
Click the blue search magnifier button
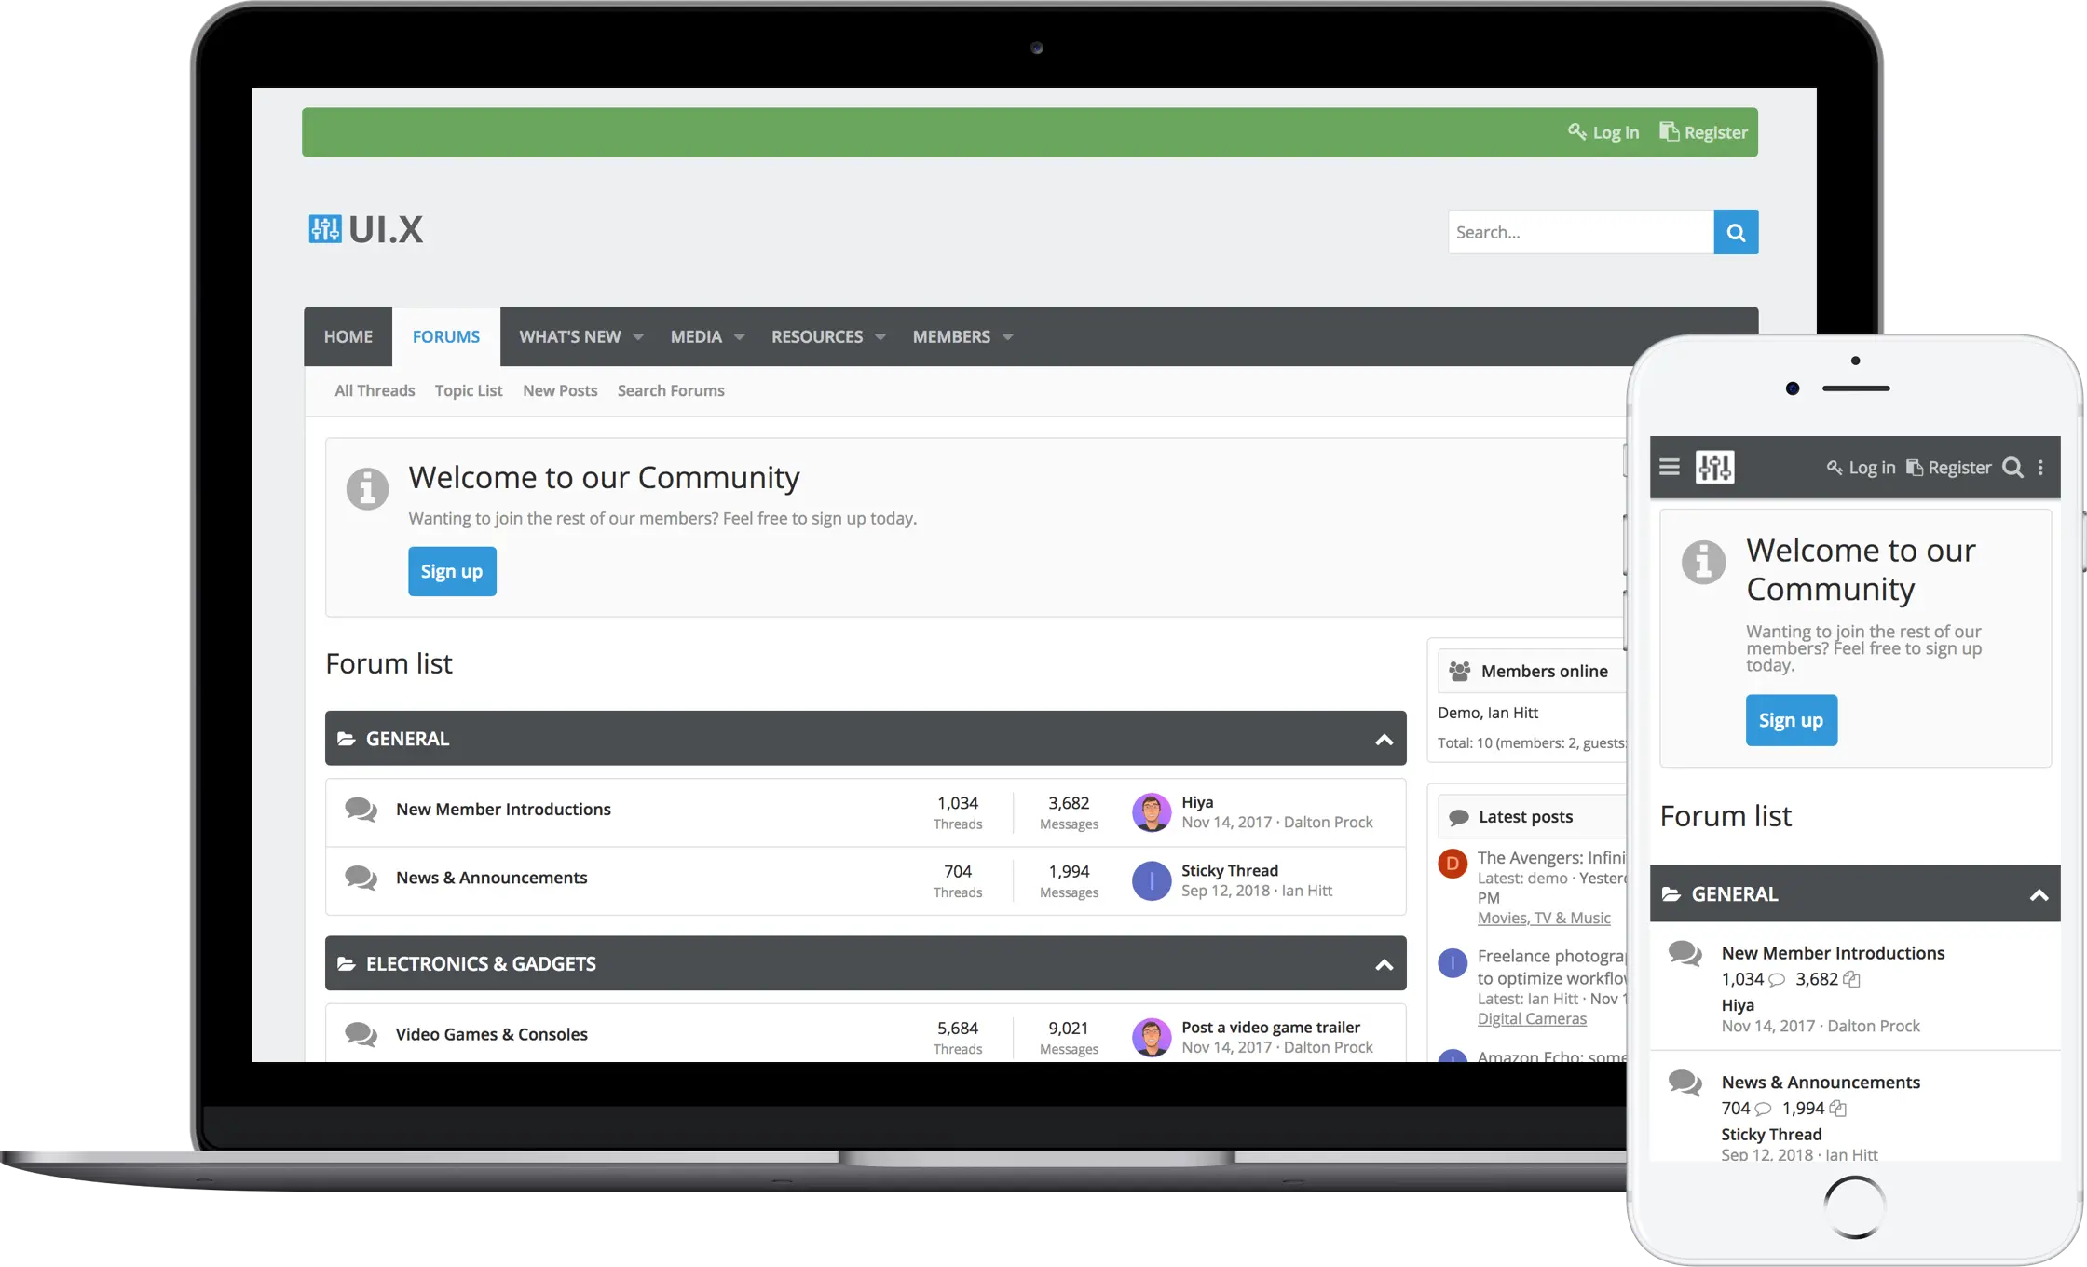click(1735, 232)
